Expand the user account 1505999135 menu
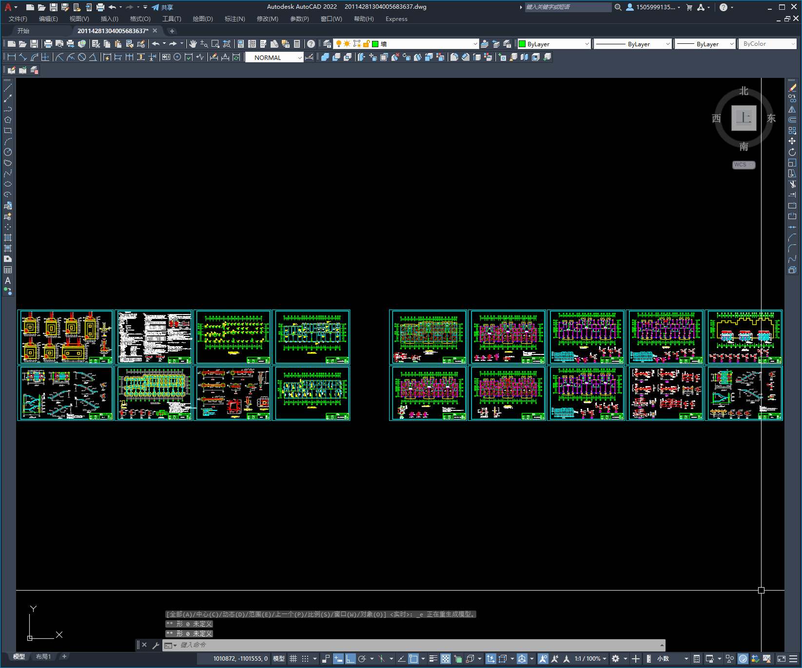Screen dimensions: 802x668 pos(653,7)
